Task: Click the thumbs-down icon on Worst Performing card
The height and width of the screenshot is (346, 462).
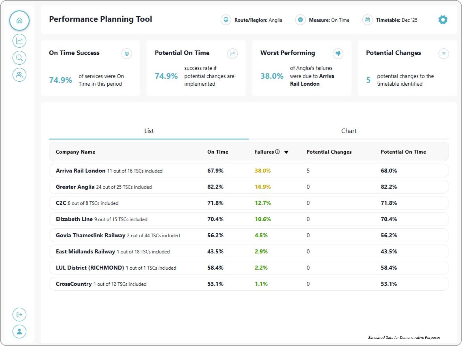Action: click(x=338, y=54)
